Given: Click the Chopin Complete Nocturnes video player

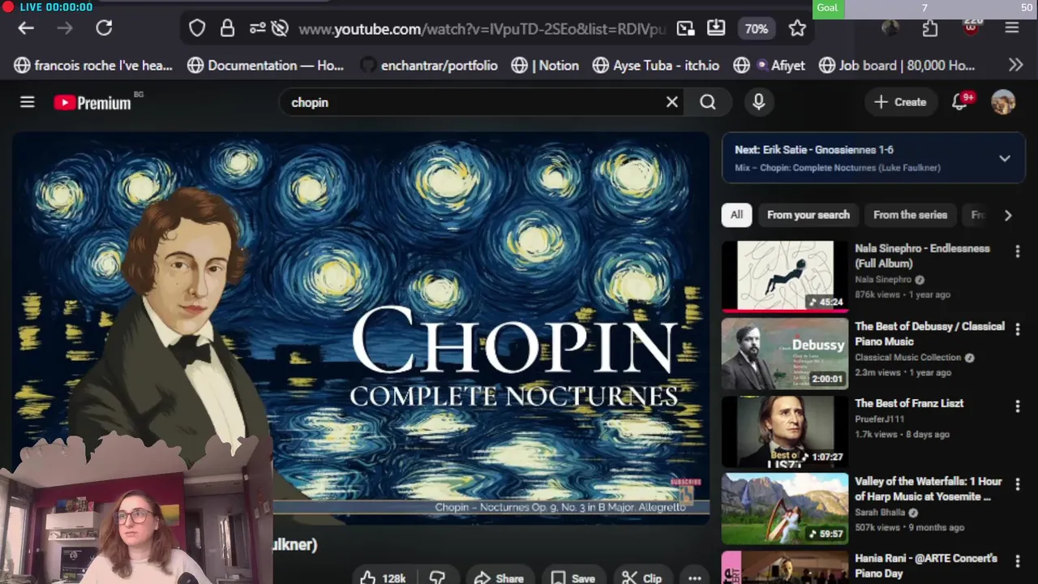Looking at the screenshot, I should [x=361, y=328].
